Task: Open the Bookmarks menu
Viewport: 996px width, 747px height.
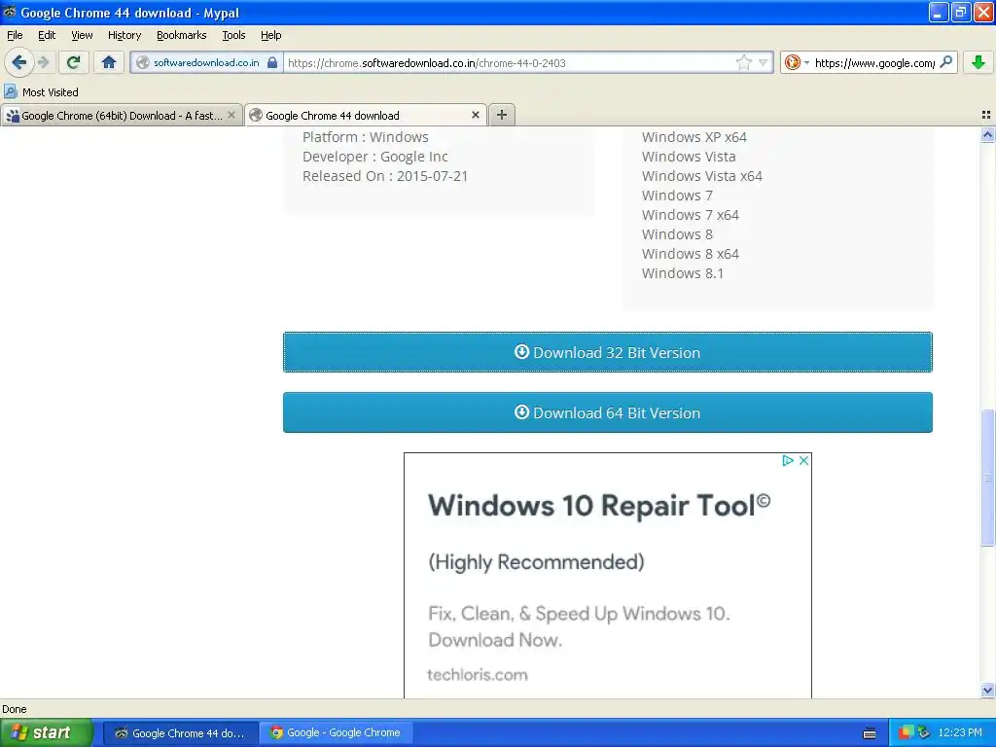Action: 182,35
